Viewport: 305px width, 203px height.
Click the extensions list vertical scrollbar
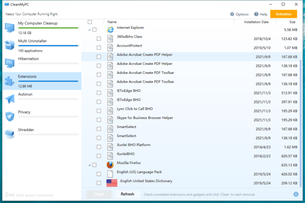pyautogui.click(x=300, y=123)
